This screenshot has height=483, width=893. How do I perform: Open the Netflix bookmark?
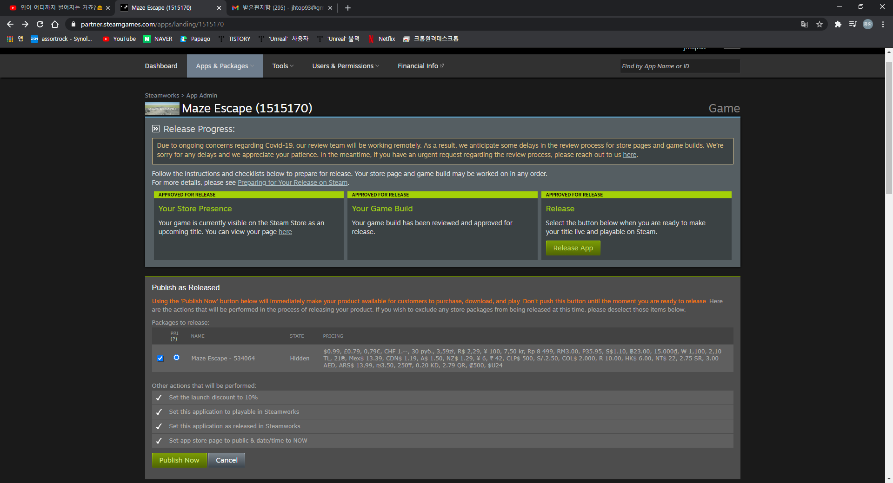382,39
